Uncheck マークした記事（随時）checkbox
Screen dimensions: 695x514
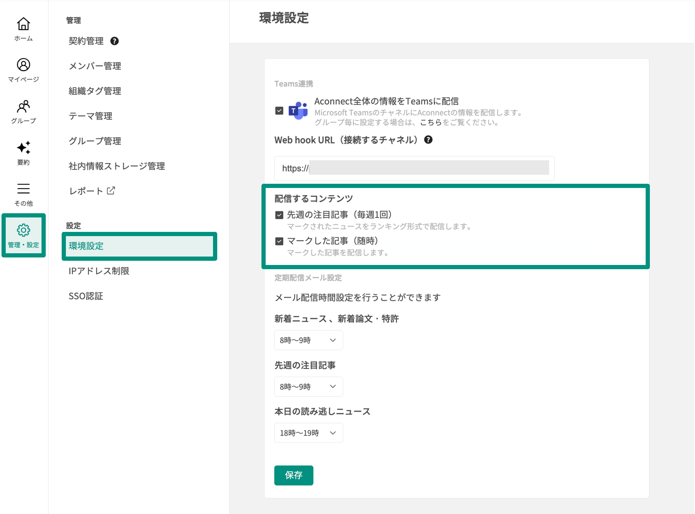(279, 241)
